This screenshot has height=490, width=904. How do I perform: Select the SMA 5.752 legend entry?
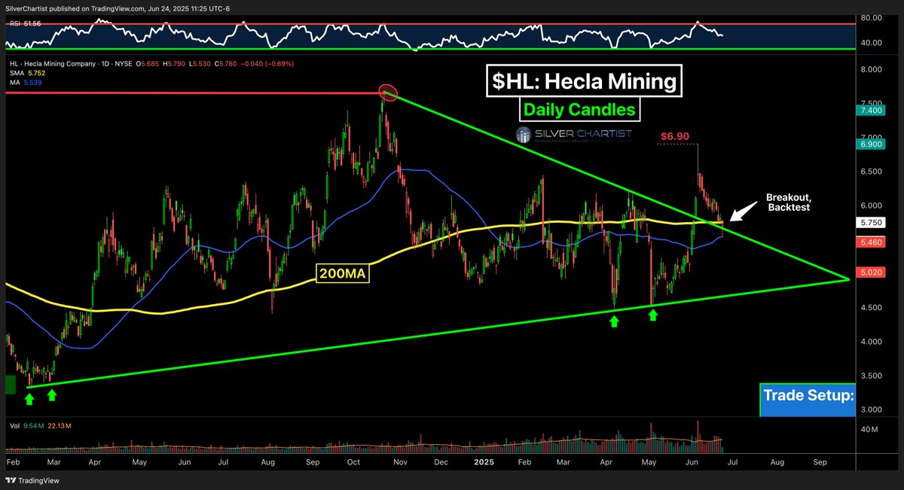point(26,73)
